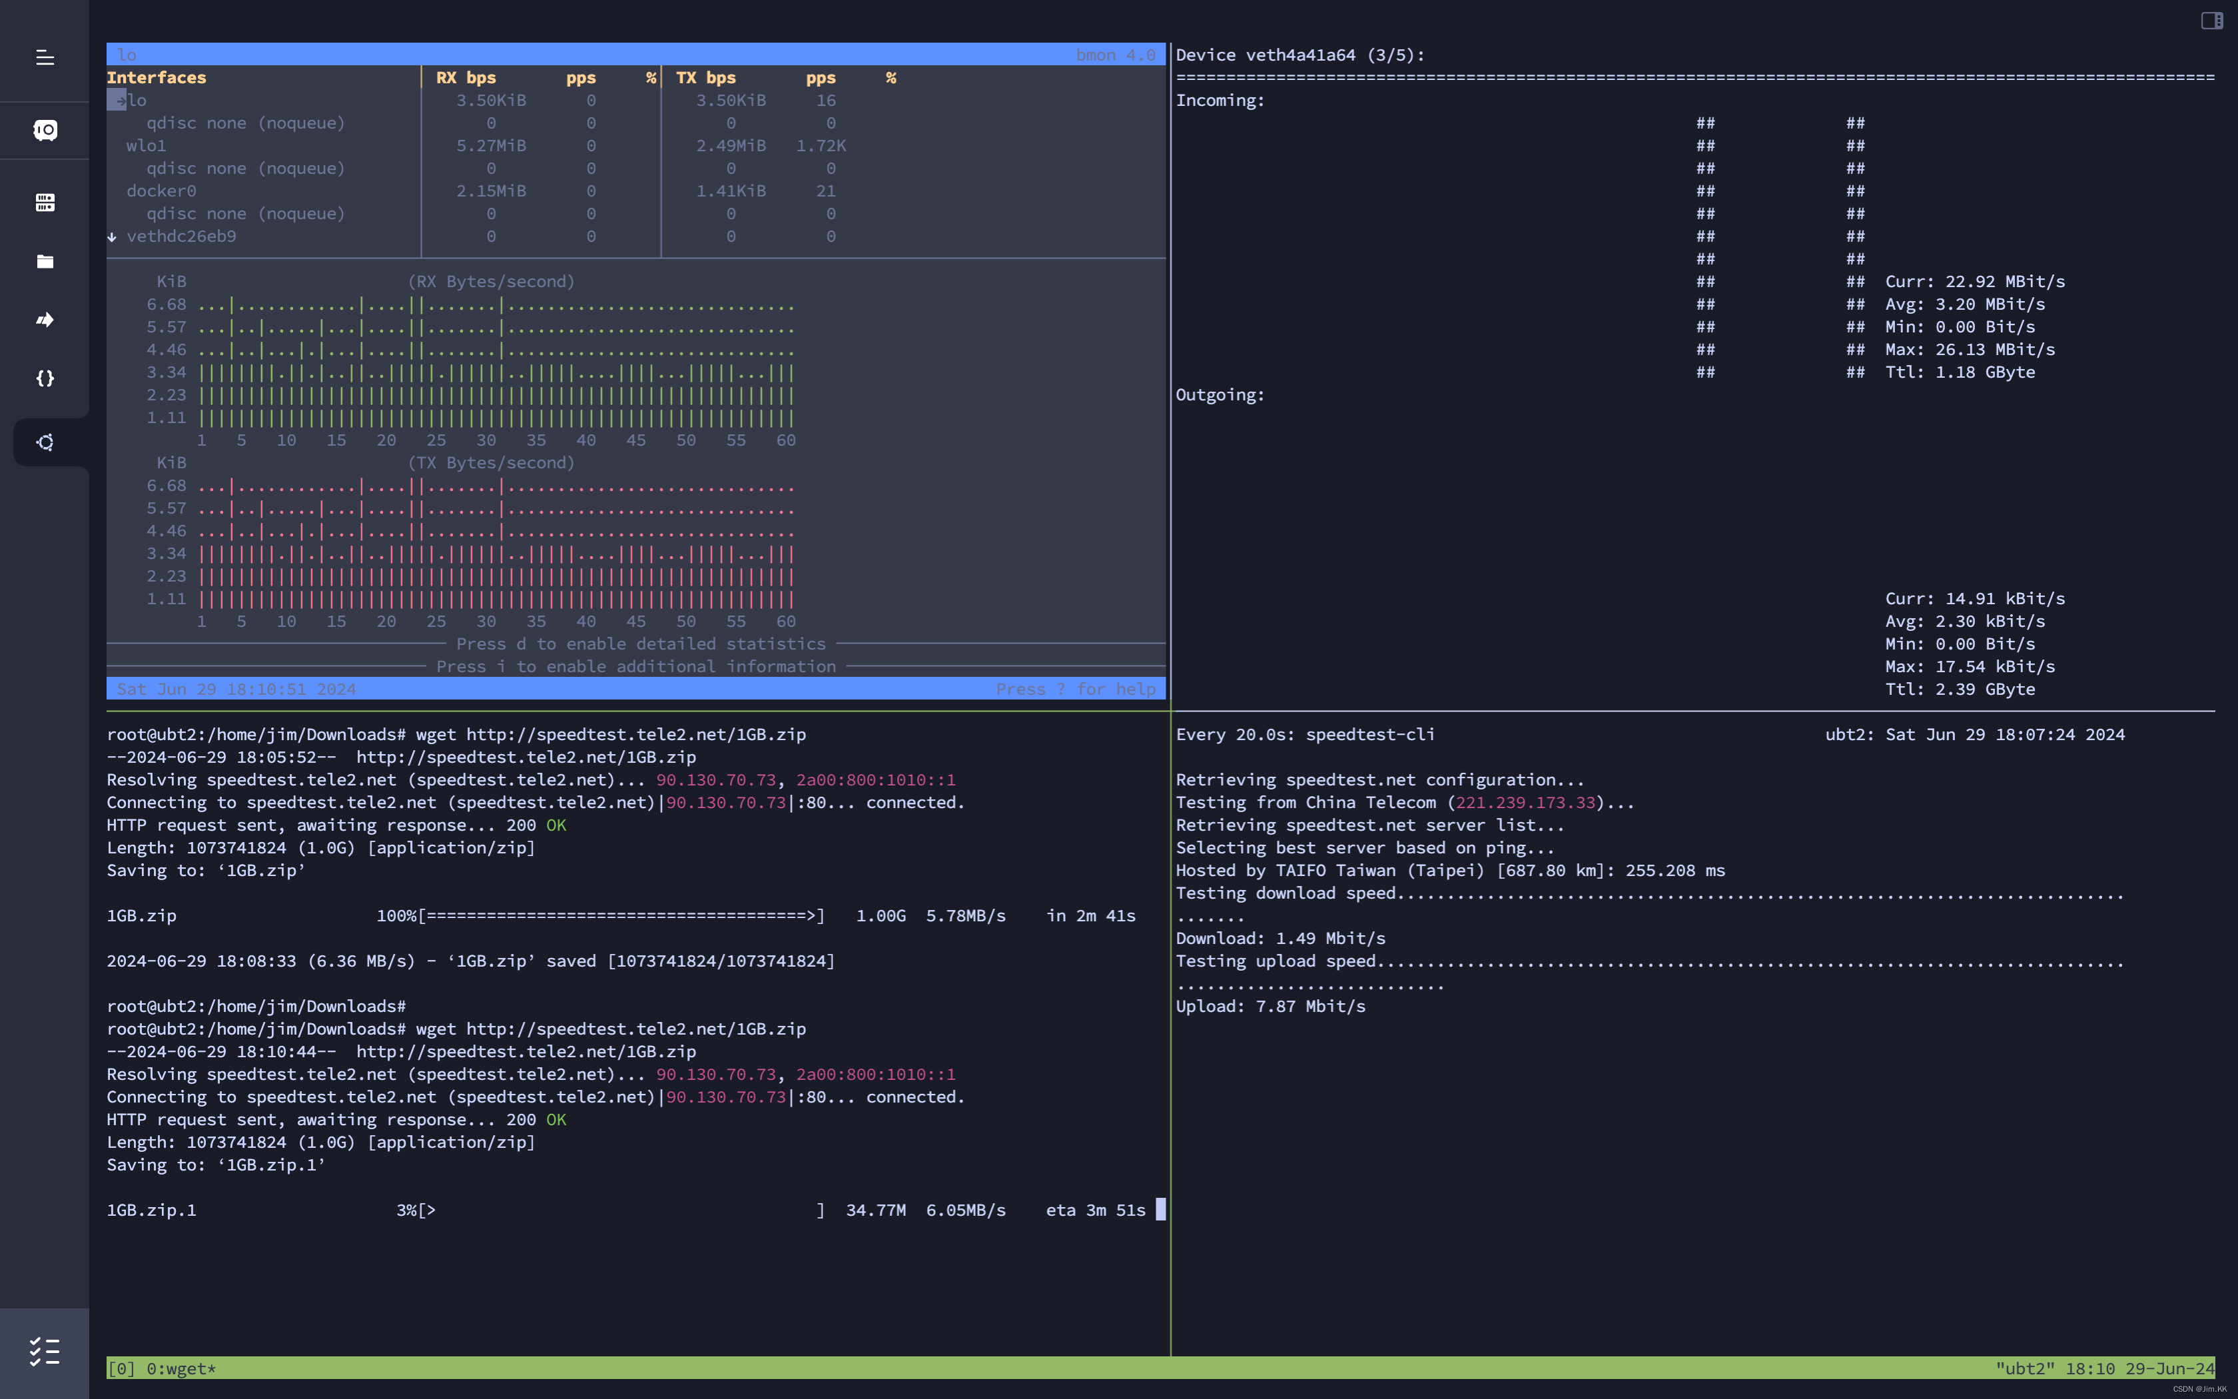The image size is (2238, 1399).
Task: Click '2024-06-29 18:08:33 (6.36 MB/s)' saved line
Action: pos(471,961)
